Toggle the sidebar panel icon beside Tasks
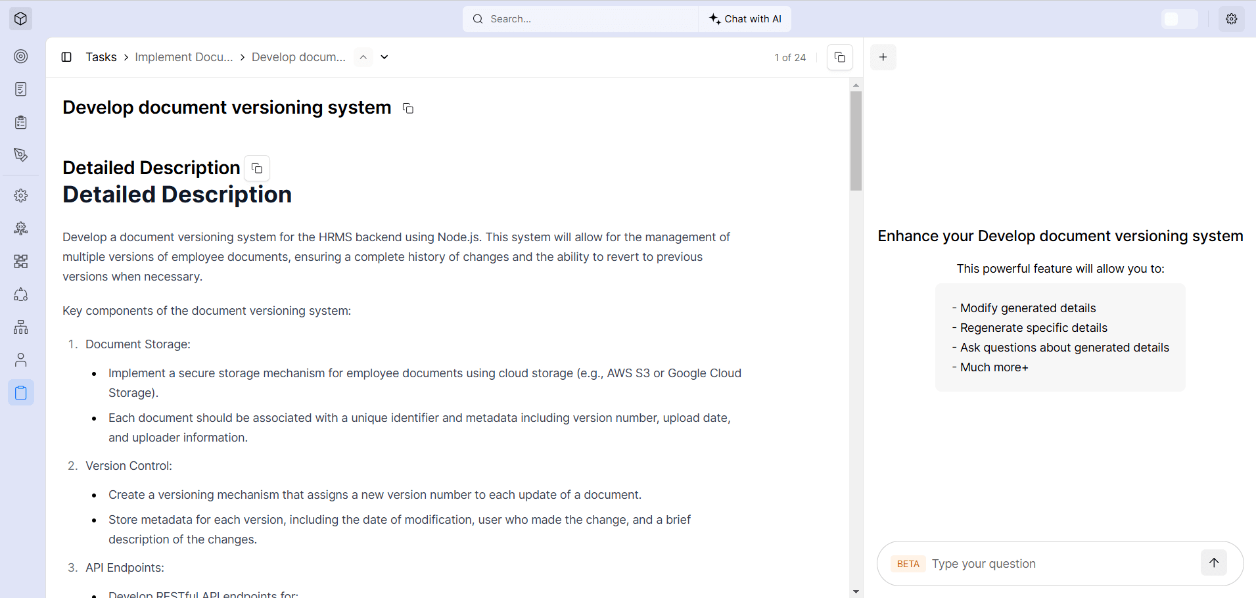The image size is (1256, 598). [x=66, y=57]
